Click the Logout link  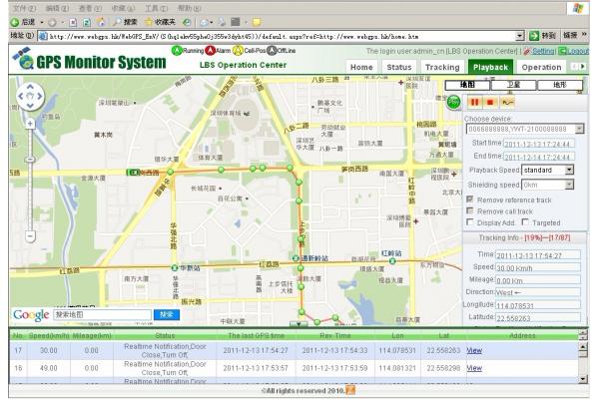[x=577, y=51]
